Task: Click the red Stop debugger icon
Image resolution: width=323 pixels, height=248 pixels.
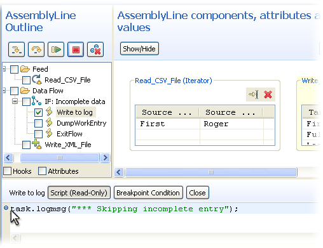Action: pos(76,49)
